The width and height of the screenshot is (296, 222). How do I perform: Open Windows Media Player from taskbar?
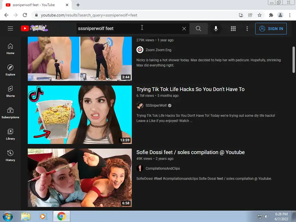pos(43,217)
